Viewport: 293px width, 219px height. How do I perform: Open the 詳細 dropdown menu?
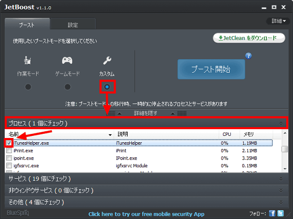pos(278,21)
